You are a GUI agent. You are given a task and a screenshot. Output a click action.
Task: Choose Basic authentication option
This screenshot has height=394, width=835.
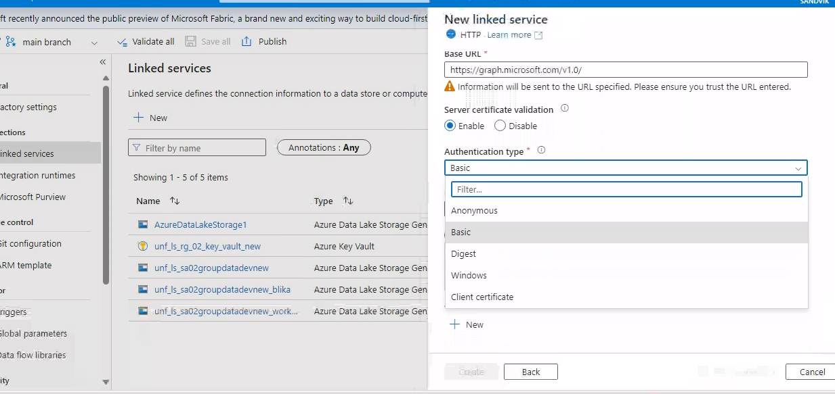626,232
